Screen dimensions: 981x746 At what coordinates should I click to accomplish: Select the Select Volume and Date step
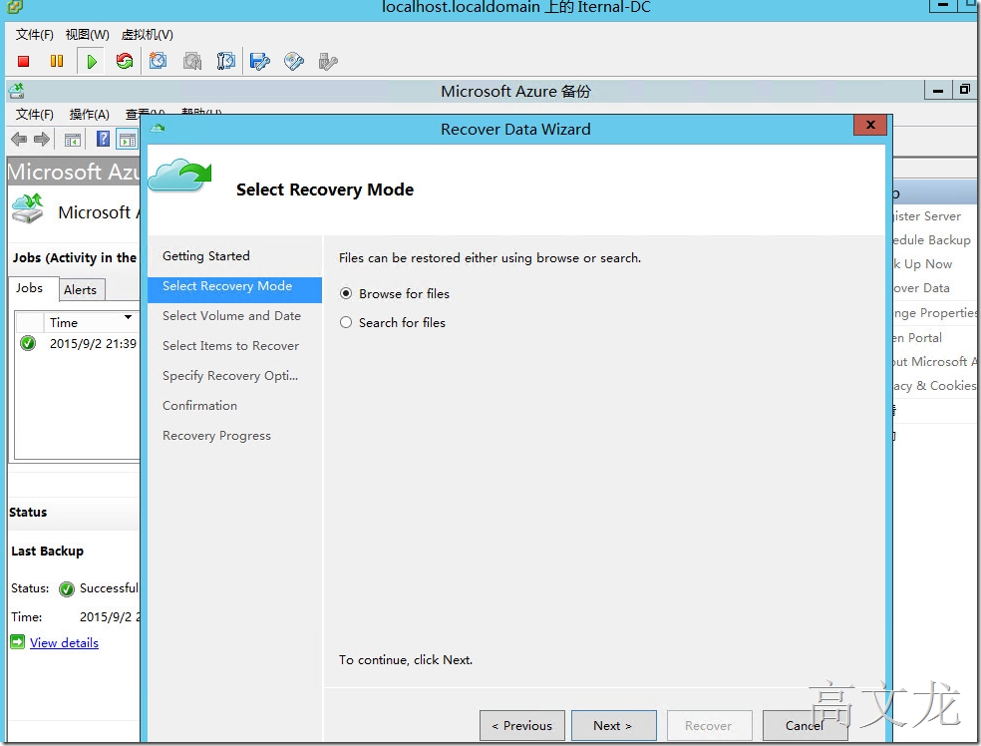tap(231, 316)
